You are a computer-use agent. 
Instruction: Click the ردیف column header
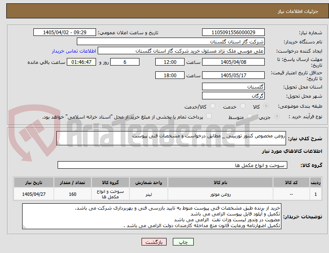[315, 182]
